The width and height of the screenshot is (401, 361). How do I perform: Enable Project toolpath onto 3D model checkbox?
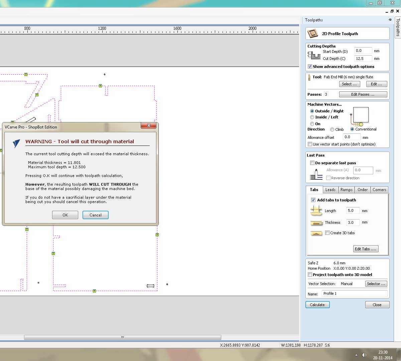pos(310,275)
